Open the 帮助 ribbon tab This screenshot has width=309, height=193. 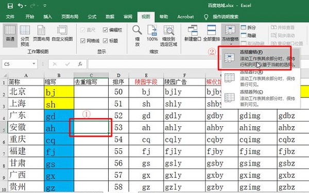point(164,17)
